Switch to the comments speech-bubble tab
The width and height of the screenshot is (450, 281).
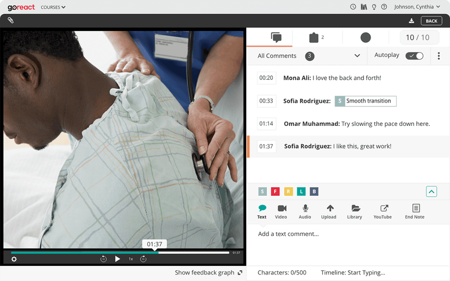coord(276,37)
